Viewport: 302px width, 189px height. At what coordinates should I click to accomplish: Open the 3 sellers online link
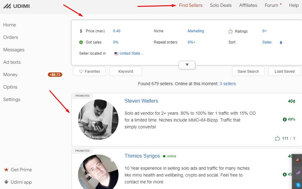[x=228, y=84]
